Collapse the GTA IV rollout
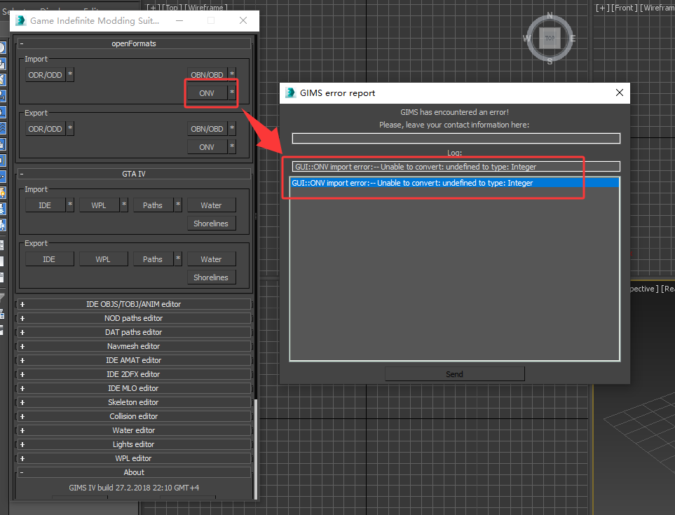 (133, 174)
